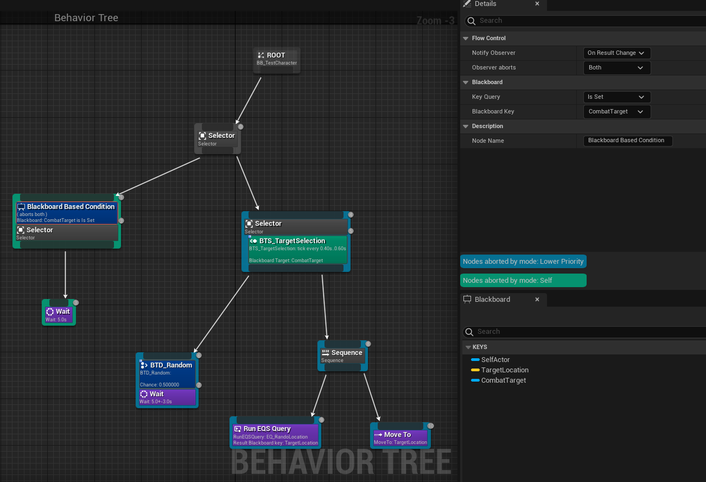This screenshot has height=482, width=706.
Task: Open the Key Query dropdown
Action: coord(616,97)
